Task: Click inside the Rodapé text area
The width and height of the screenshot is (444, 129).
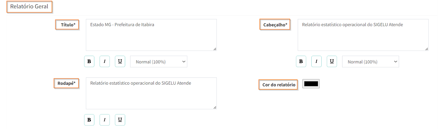Action: pyautogui.click(x=151, y=93)
